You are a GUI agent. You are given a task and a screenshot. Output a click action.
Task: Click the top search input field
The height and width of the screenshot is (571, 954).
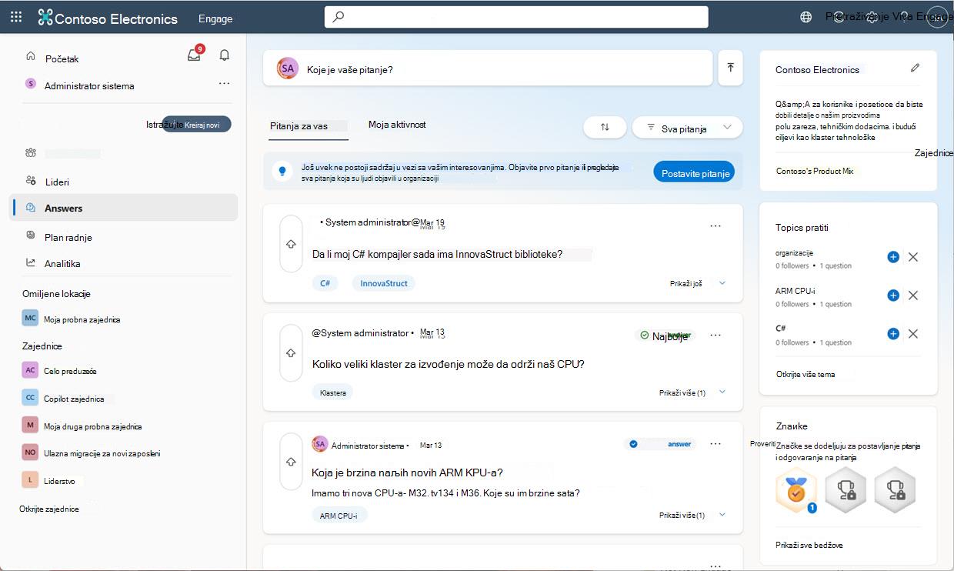tap(516, 17)
